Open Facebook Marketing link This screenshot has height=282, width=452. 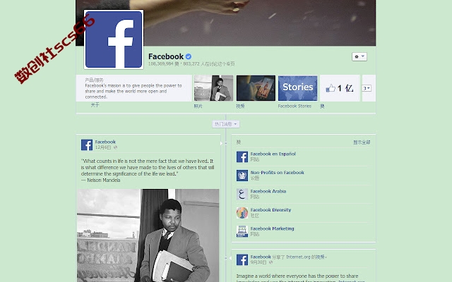pyautogui.click(x=272, y=228)
